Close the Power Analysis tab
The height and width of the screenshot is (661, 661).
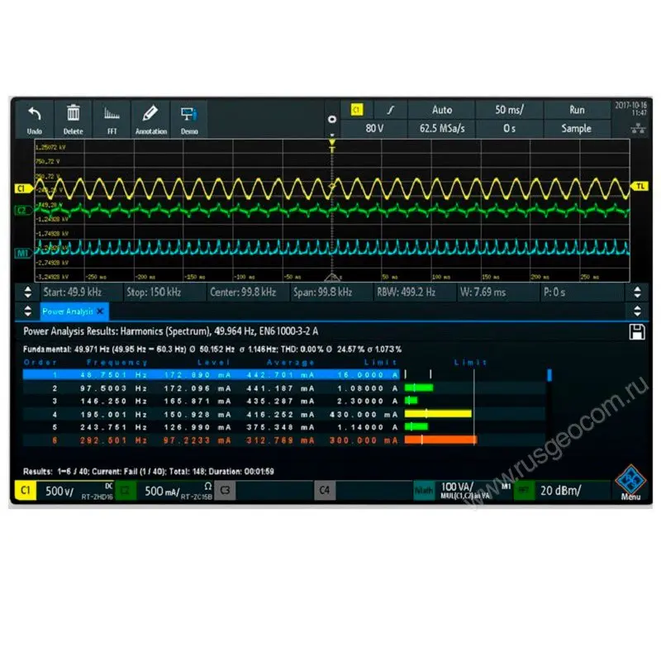(100, 311)
